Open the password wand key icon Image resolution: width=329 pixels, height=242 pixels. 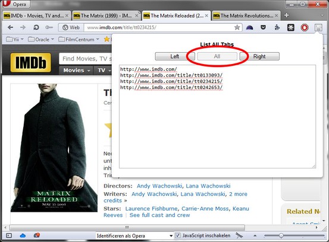click(x=49, y=27)
